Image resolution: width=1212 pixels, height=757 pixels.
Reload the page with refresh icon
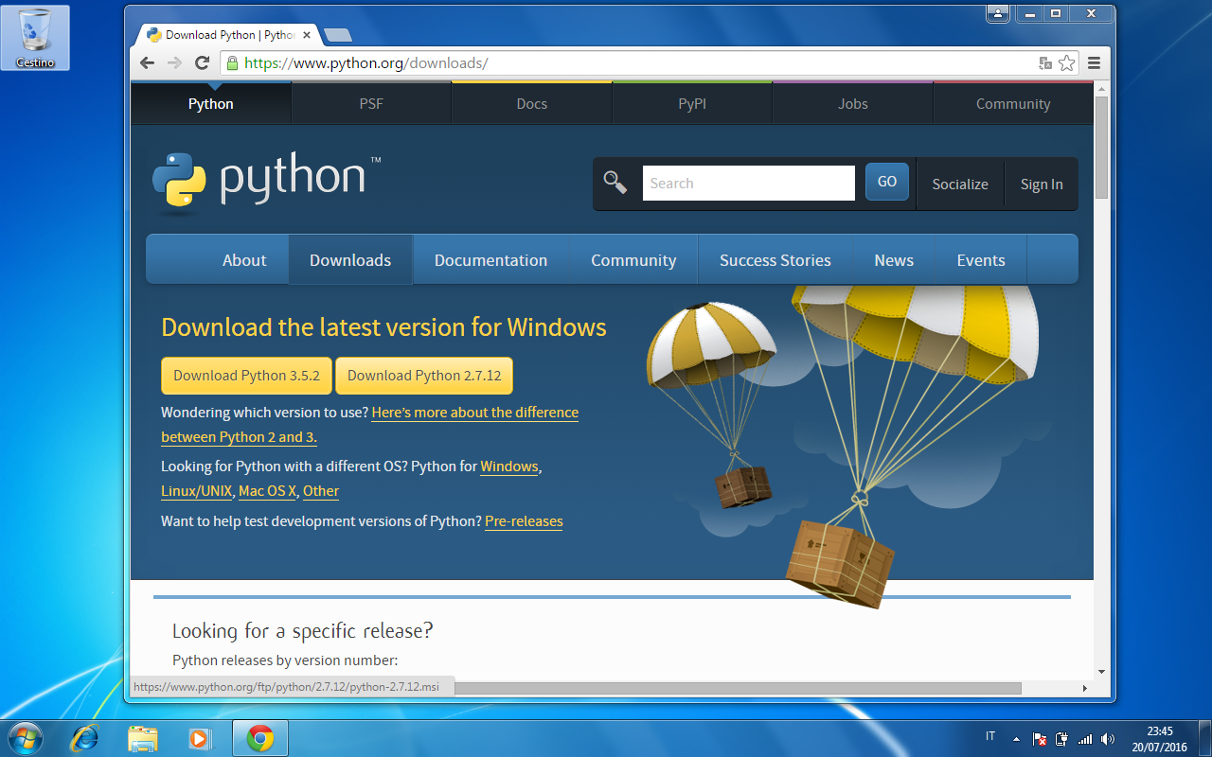[x=202, y=63]
